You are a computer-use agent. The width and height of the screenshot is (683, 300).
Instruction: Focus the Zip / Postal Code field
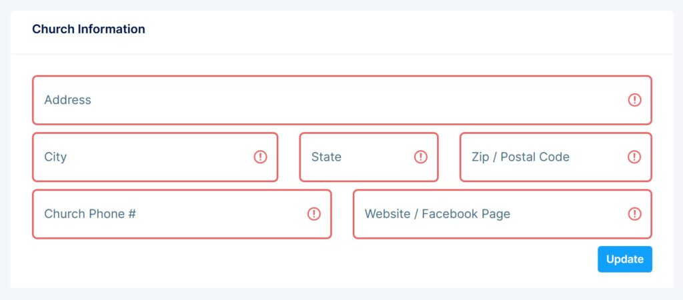[x=556, y=157]
